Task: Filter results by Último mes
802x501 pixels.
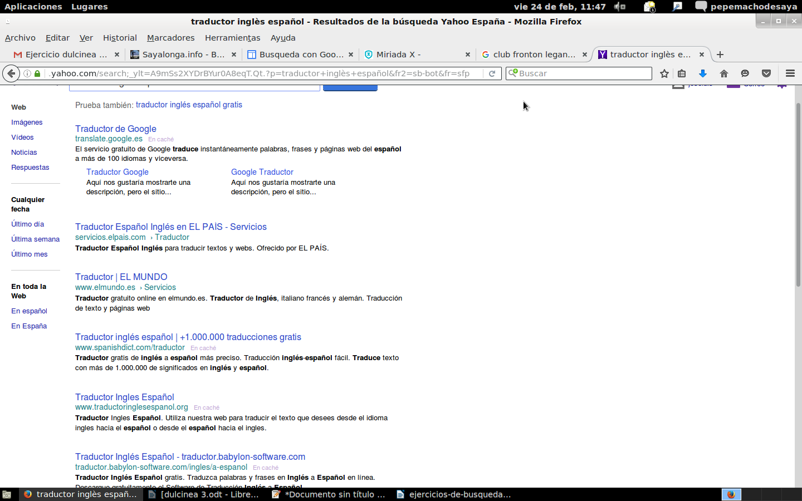Action: pos(30,254)
